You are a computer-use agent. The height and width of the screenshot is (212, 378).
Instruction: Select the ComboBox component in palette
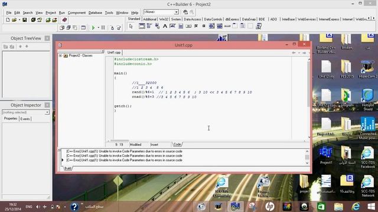tap(219, 26)
